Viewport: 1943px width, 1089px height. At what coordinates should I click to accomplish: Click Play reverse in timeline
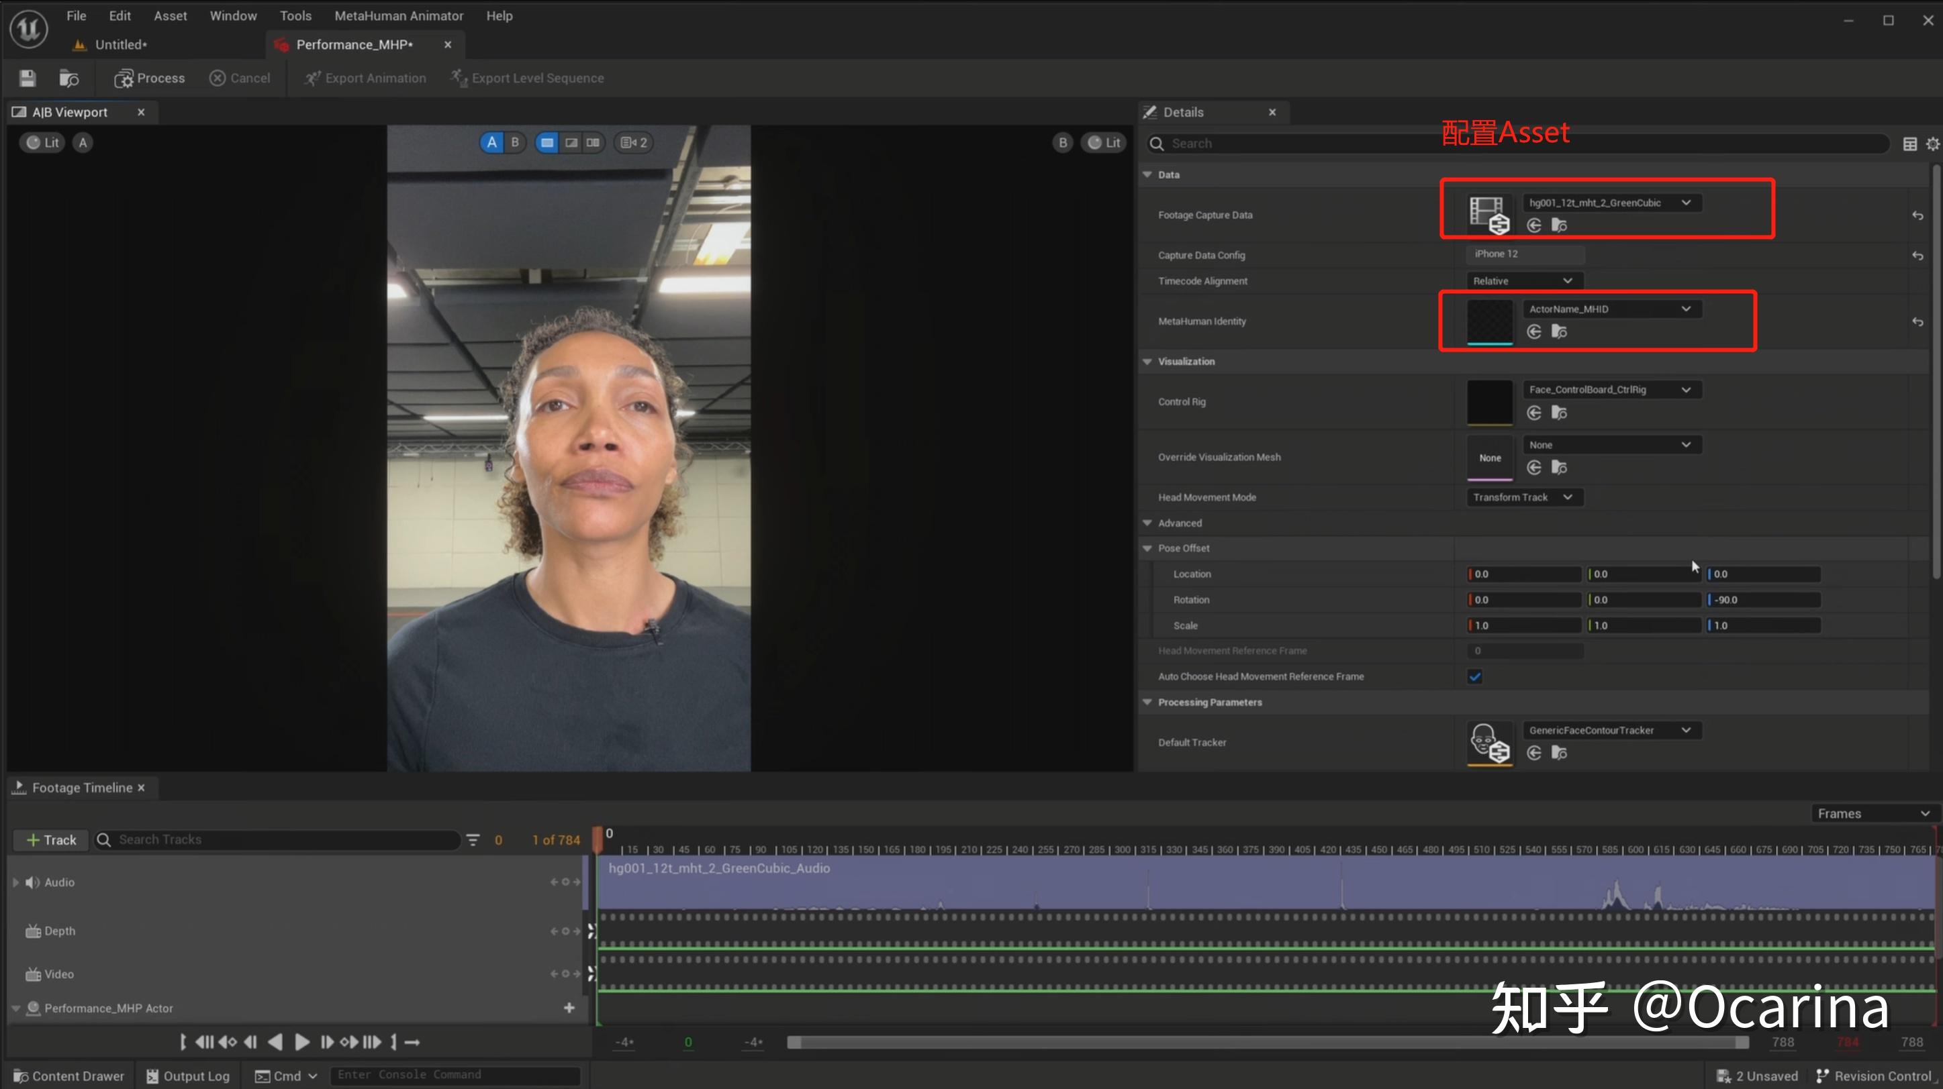coord(275,1041)
